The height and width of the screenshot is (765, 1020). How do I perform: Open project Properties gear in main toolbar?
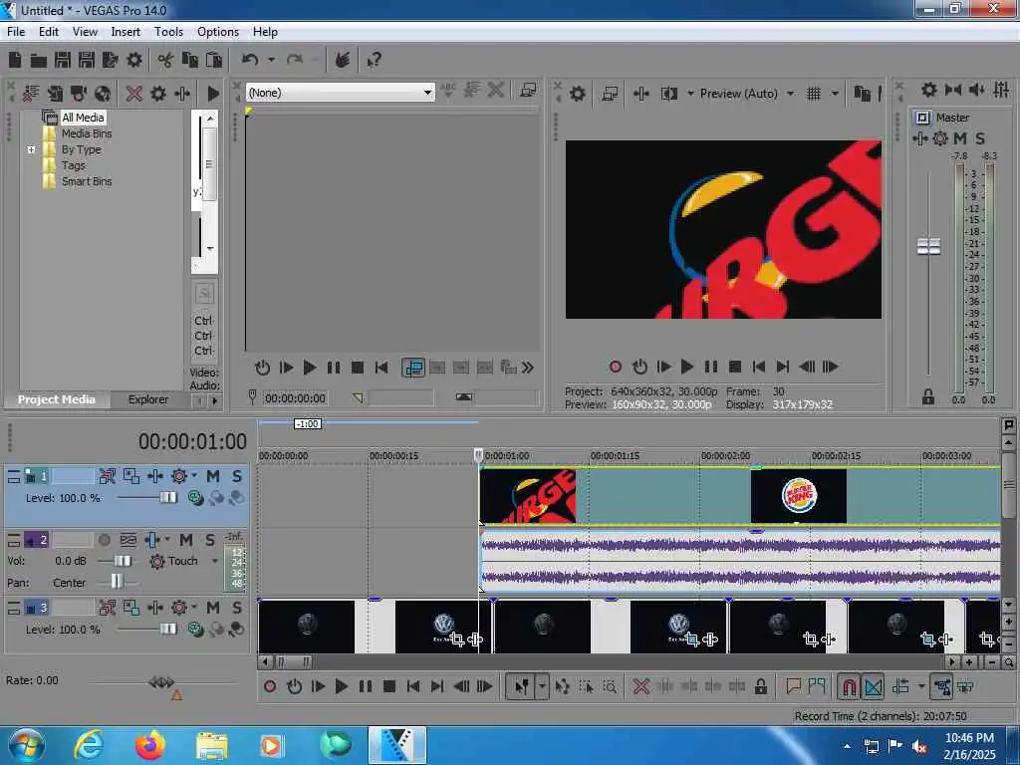coord(134,61)
